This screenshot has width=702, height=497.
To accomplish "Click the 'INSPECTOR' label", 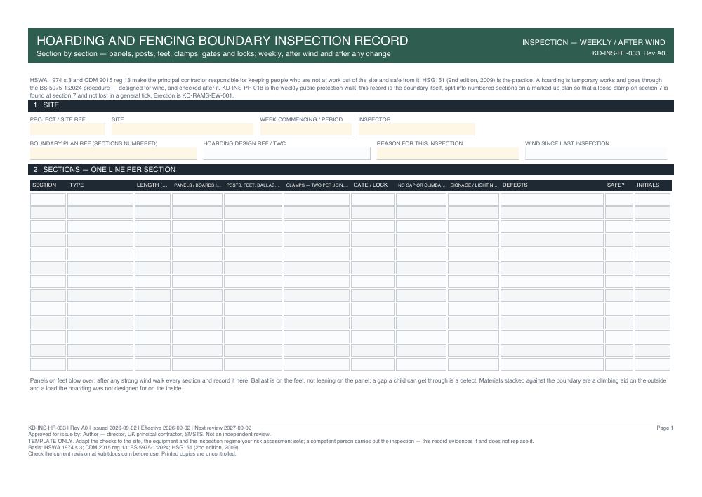I will 374,119.
